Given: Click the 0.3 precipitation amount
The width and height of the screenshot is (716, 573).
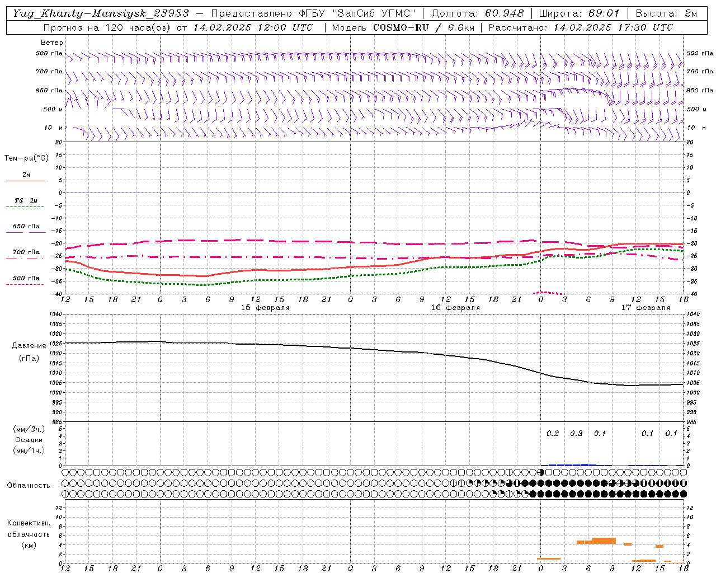Looking at the screenshot, I should pos(576,434).
